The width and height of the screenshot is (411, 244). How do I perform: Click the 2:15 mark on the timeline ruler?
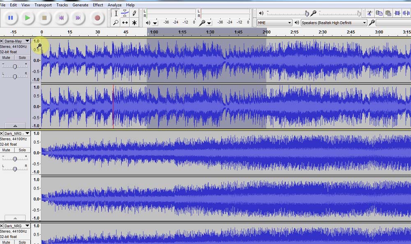tap(294, 32)
